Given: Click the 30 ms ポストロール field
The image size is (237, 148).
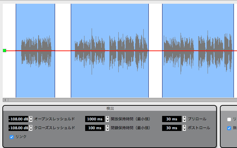Looking at the screenshot, I should [x=172, y=128].
